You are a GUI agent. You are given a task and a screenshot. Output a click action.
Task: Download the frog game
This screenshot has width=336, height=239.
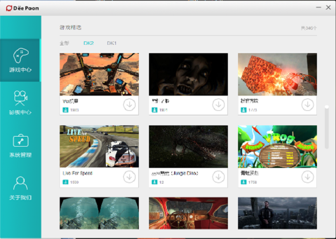[307, 177]
